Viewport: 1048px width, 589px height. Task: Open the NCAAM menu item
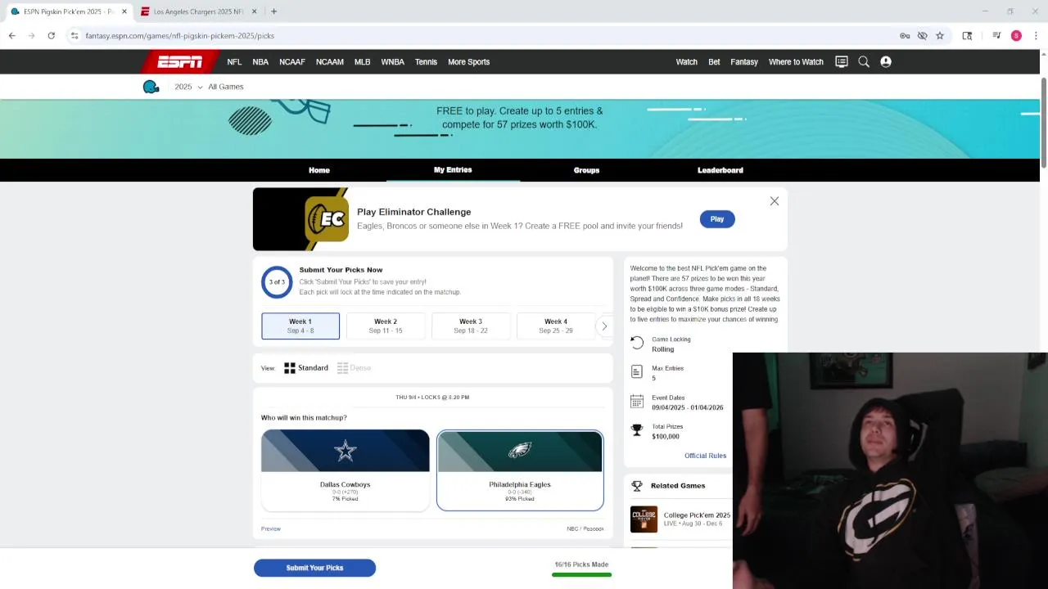pyautogui.click(x=330, y=61)
